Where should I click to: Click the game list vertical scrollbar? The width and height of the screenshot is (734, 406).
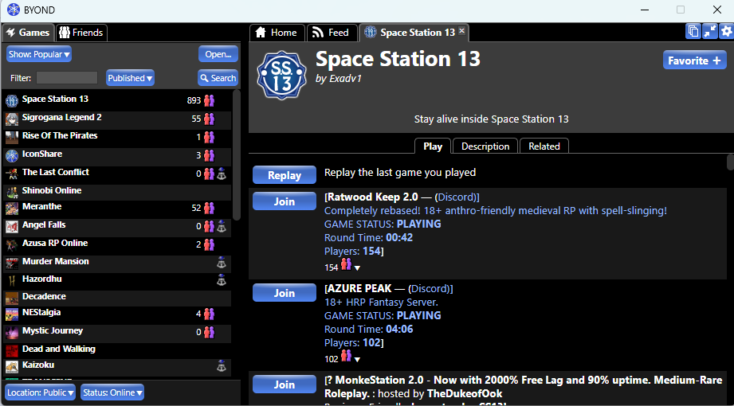[x=237, y=154]
